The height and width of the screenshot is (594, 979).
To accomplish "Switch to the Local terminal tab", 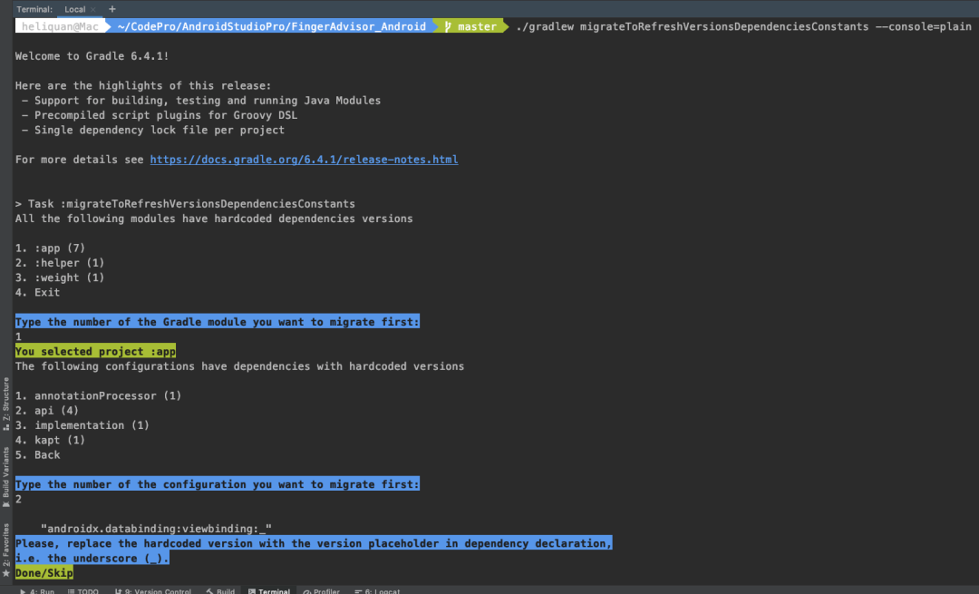I will pos(74,9).
